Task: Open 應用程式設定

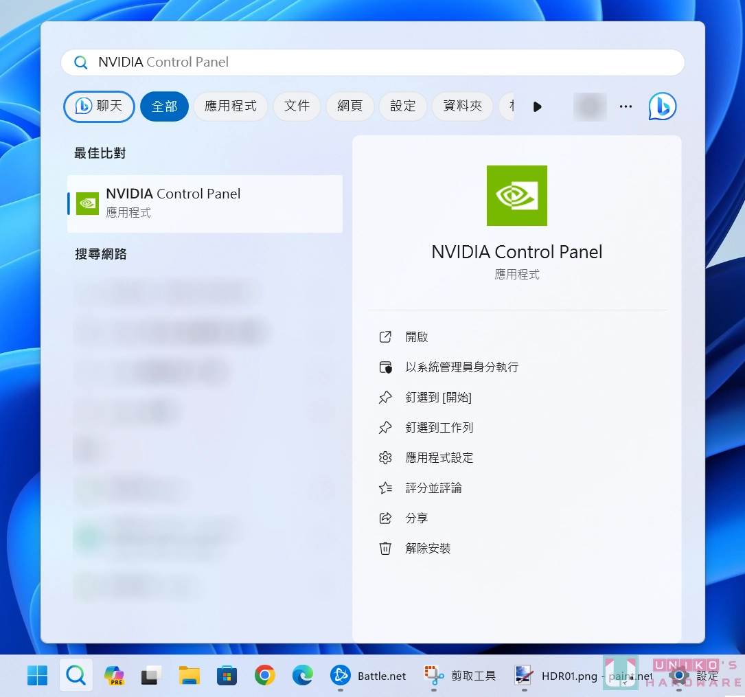Action: click(x=439, y=457)
